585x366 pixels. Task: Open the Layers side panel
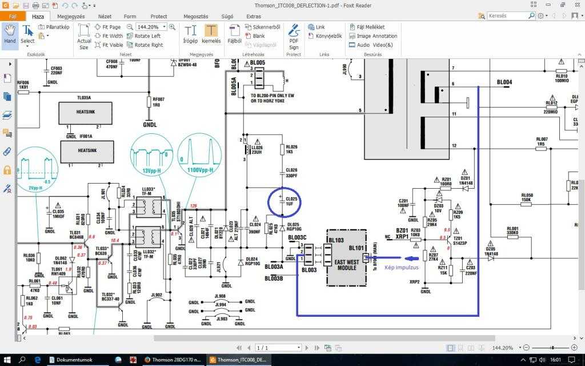(x=7, y=115)
